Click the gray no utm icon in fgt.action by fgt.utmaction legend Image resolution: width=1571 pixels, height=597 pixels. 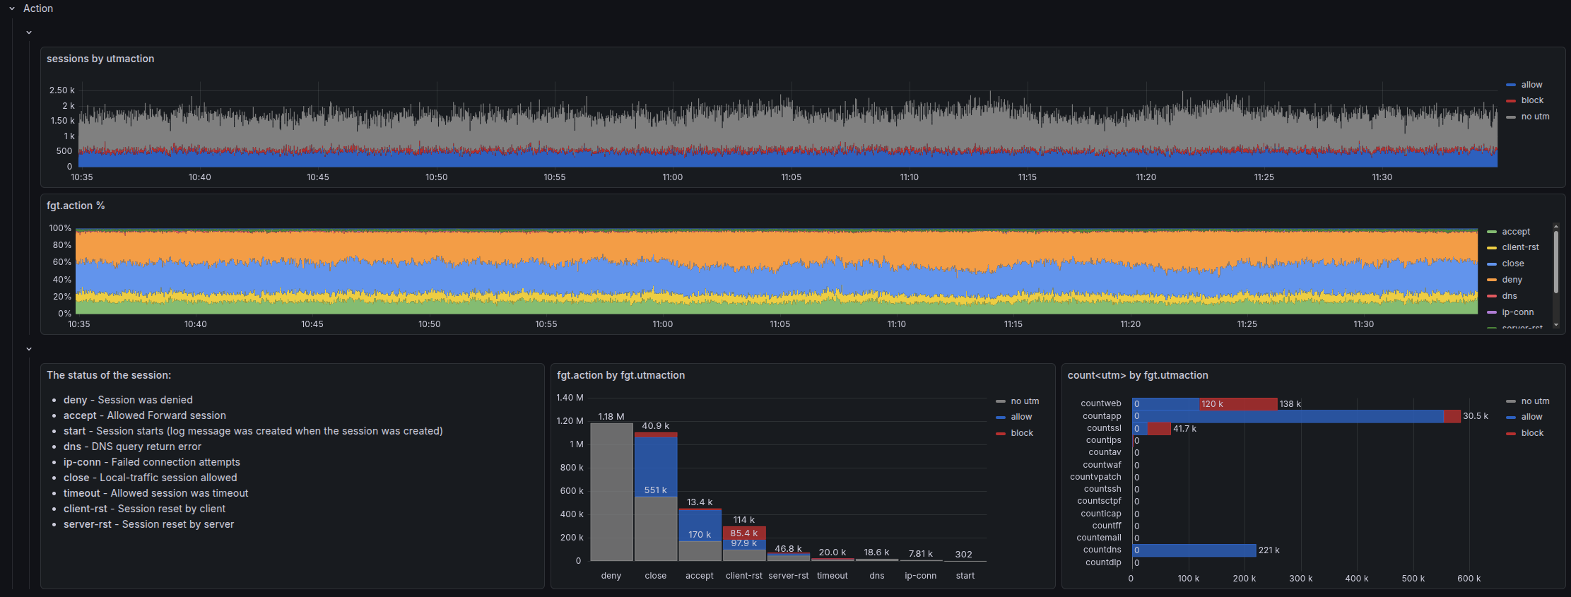tap(1001, 401)
